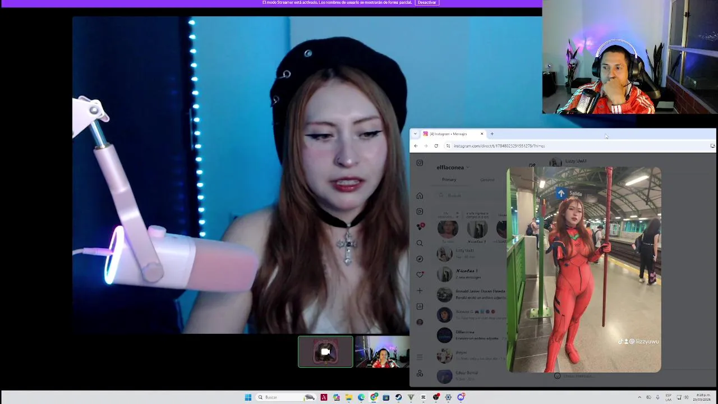The height and width of the screenshot is (404, 718).
Task: Open the Instagram logo icon in the sidebar
Action: click(x=420, y=163)
